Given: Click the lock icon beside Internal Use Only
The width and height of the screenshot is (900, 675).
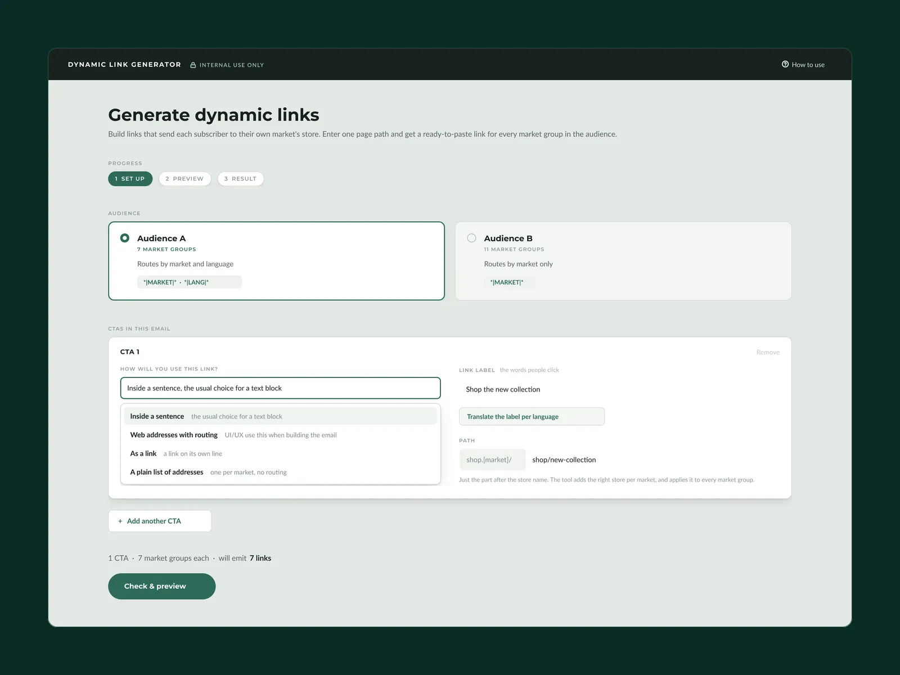Looking at the screenshot, I should [x=193, y=65].
